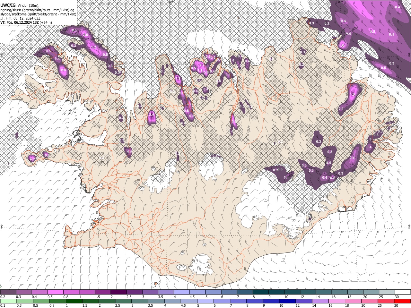Click the 'VT: Fös. 06.12.2024 13Z (+34 h)' line
Viewport: 411px width, 308px height.
[26, 22]
